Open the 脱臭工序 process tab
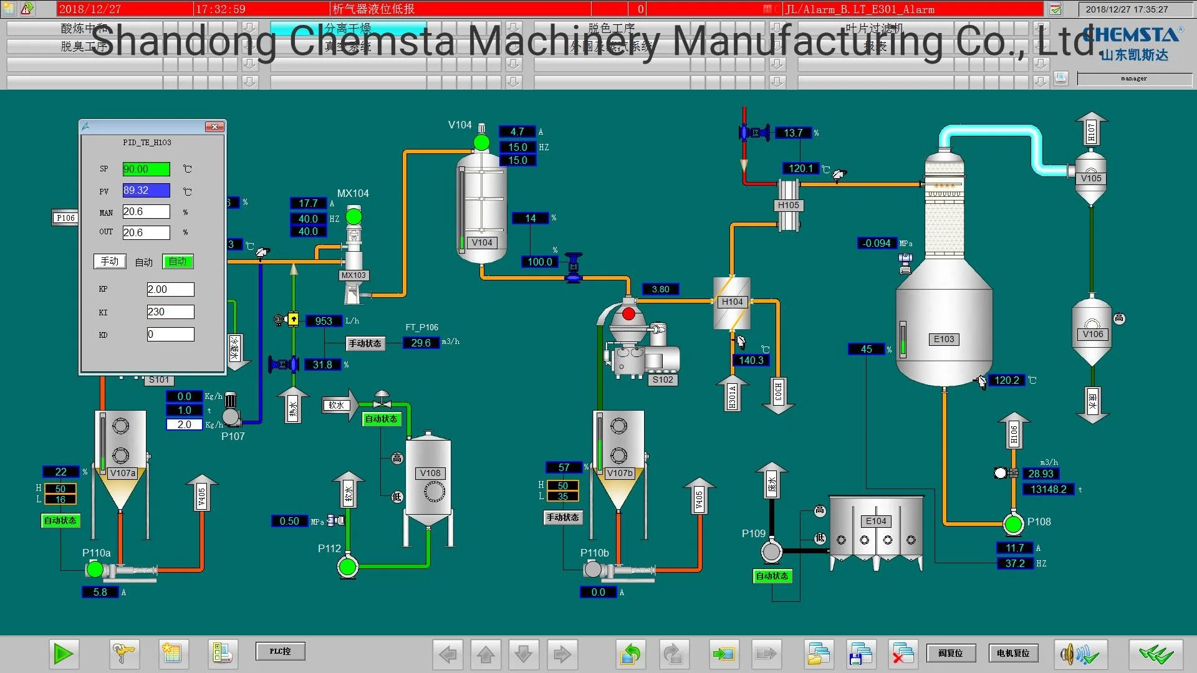The height and width of the screenshot is (673, 1197). click(84, 46)
